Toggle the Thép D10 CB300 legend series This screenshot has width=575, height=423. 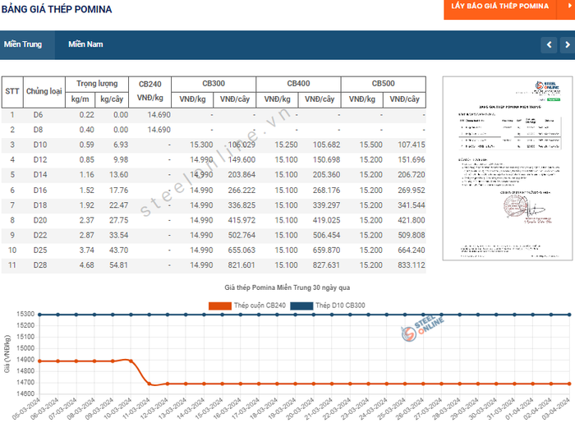click(x=338, y=306)
